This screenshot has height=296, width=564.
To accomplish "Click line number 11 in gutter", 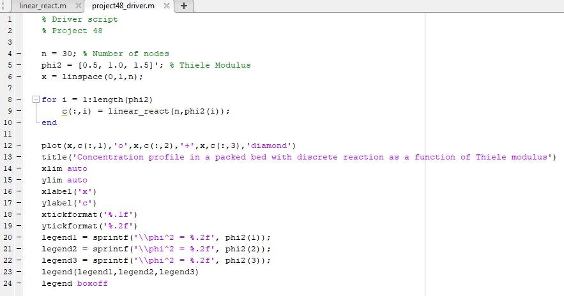I will click(x=8, y=134).
